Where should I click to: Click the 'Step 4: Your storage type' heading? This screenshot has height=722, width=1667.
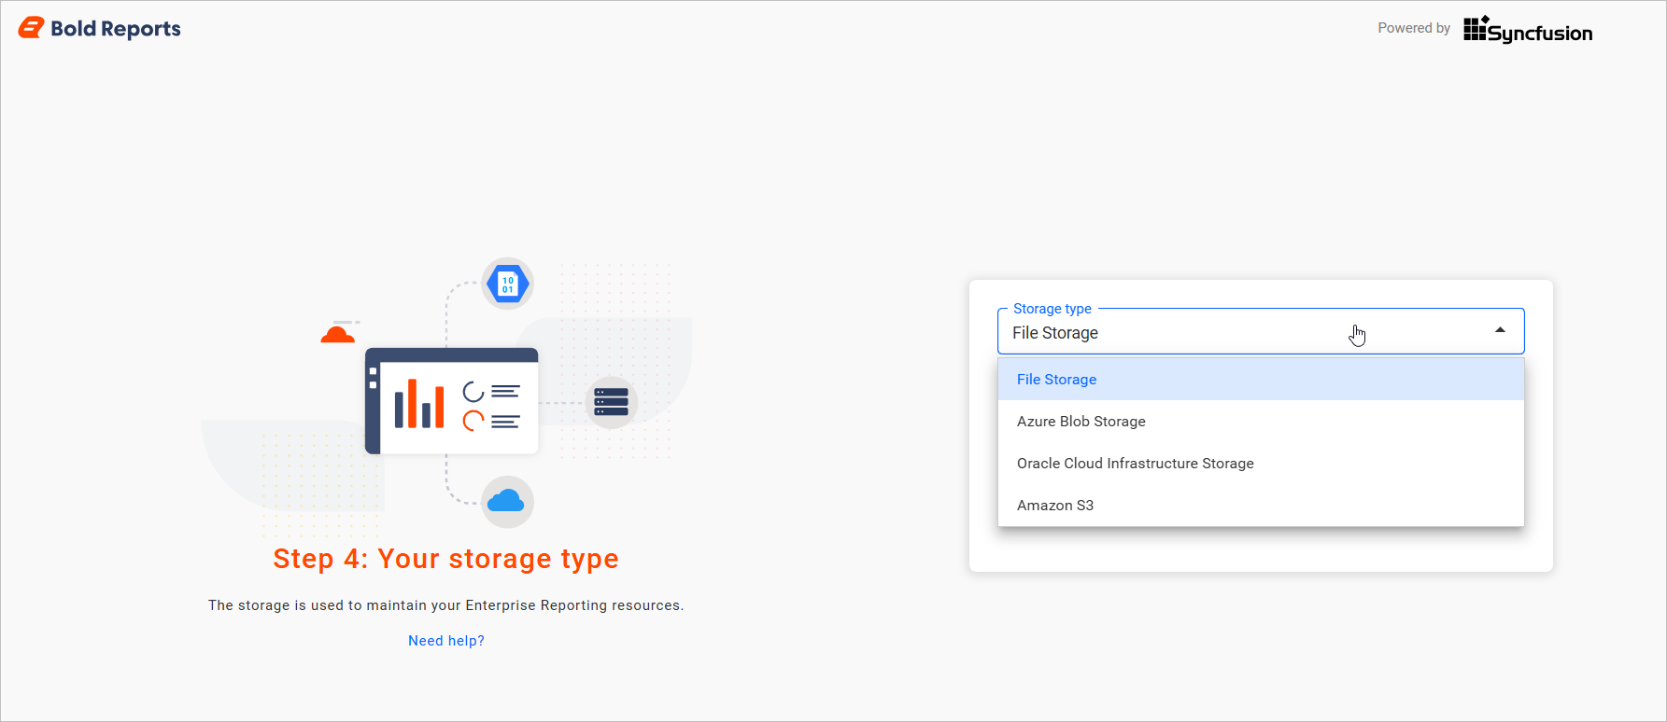coord(445,559)
